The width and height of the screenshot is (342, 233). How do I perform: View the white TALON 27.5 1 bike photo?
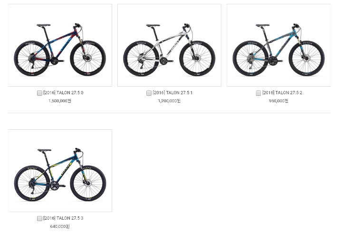pos(169,45)
